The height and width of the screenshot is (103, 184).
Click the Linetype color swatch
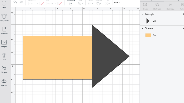pos(42,4)
